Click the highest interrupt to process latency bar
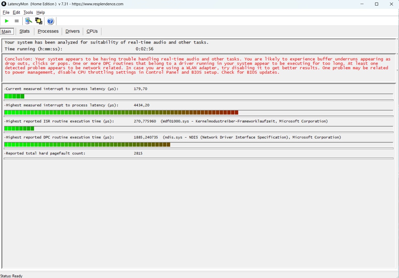This screenshot has width=399, height=278. [121, 113]
